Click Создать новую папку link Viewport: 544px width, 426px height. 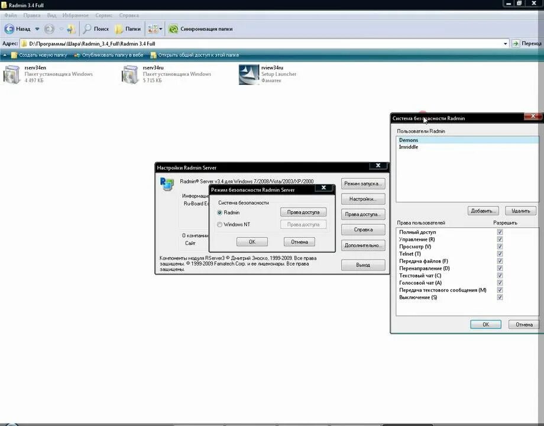pos(39,55)
